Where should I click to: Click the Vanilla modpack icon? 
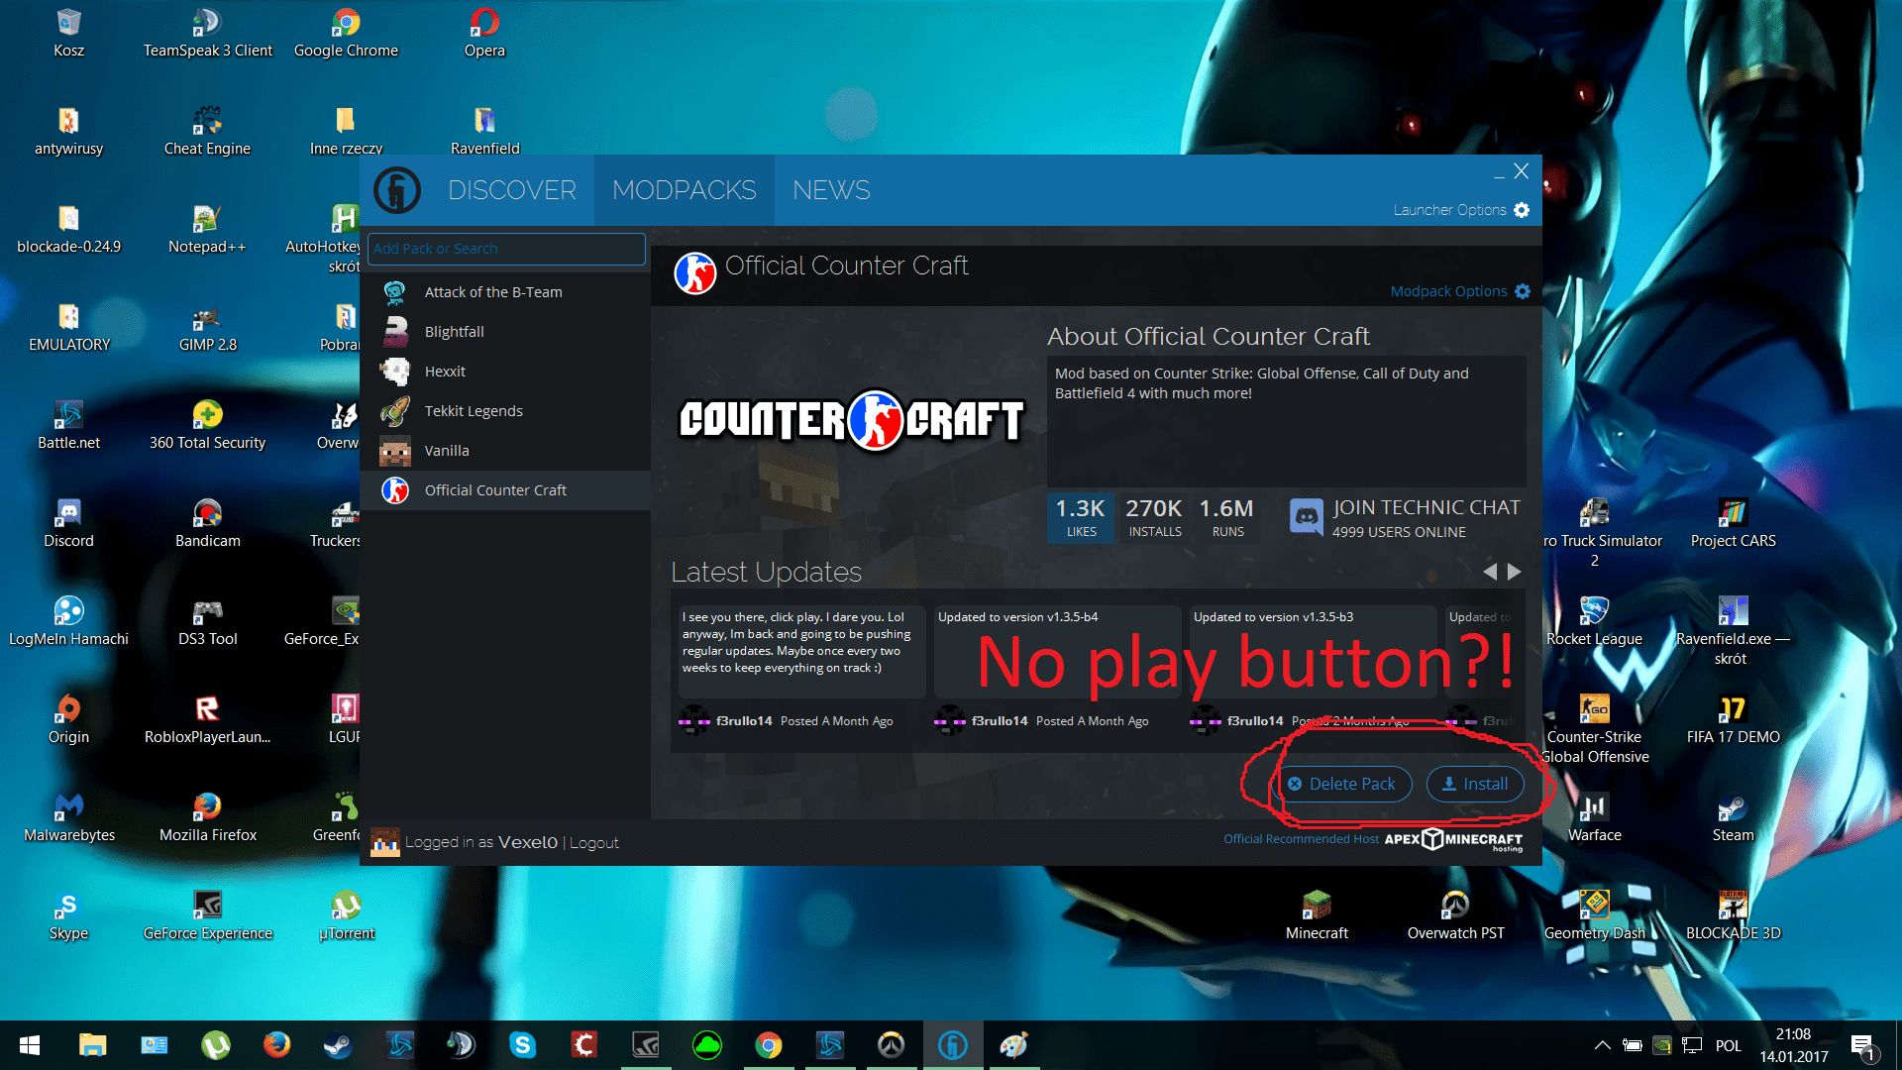pos(392,450)
